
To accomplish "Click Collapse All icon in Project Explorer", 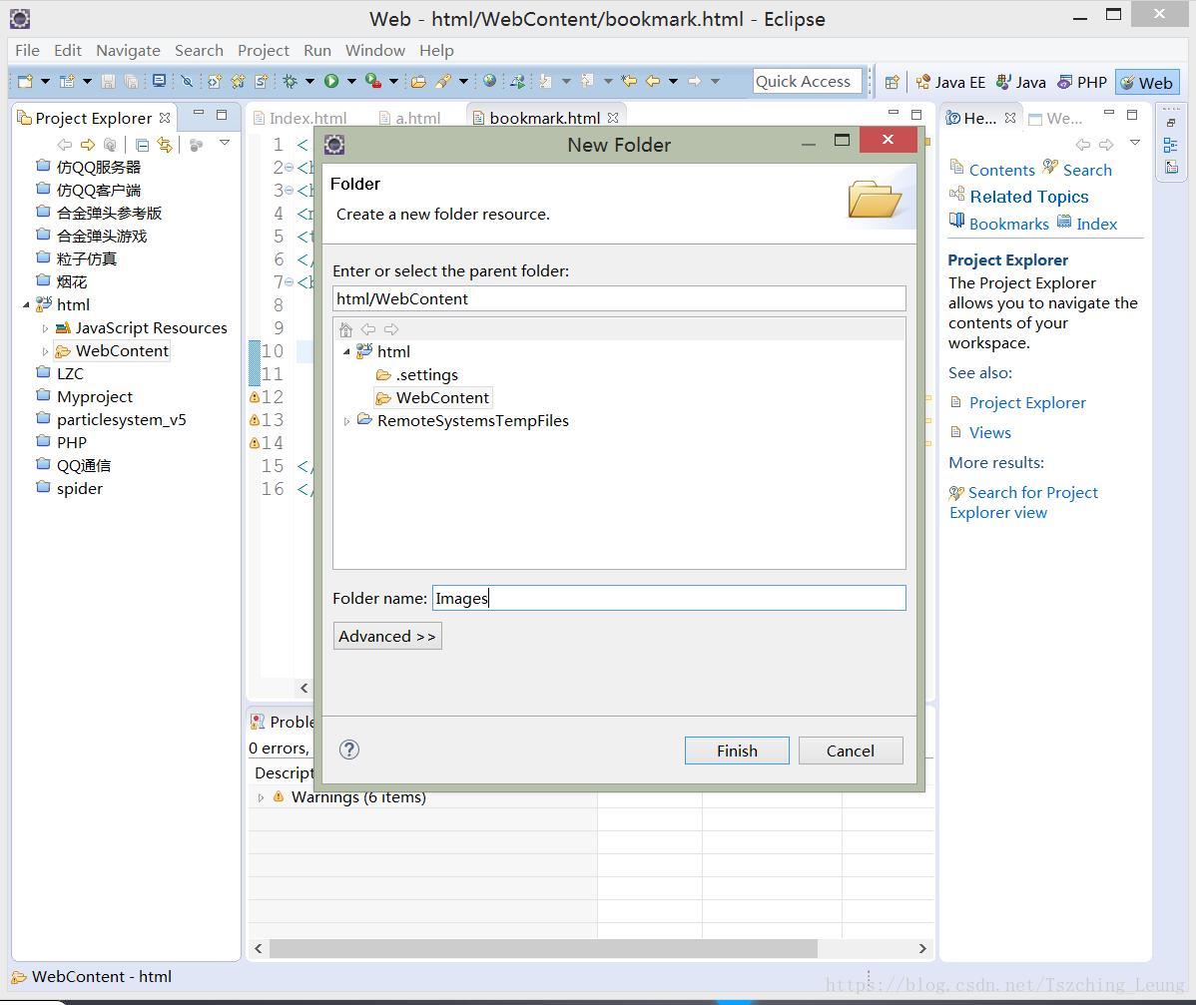I will (x=142, y=144).
